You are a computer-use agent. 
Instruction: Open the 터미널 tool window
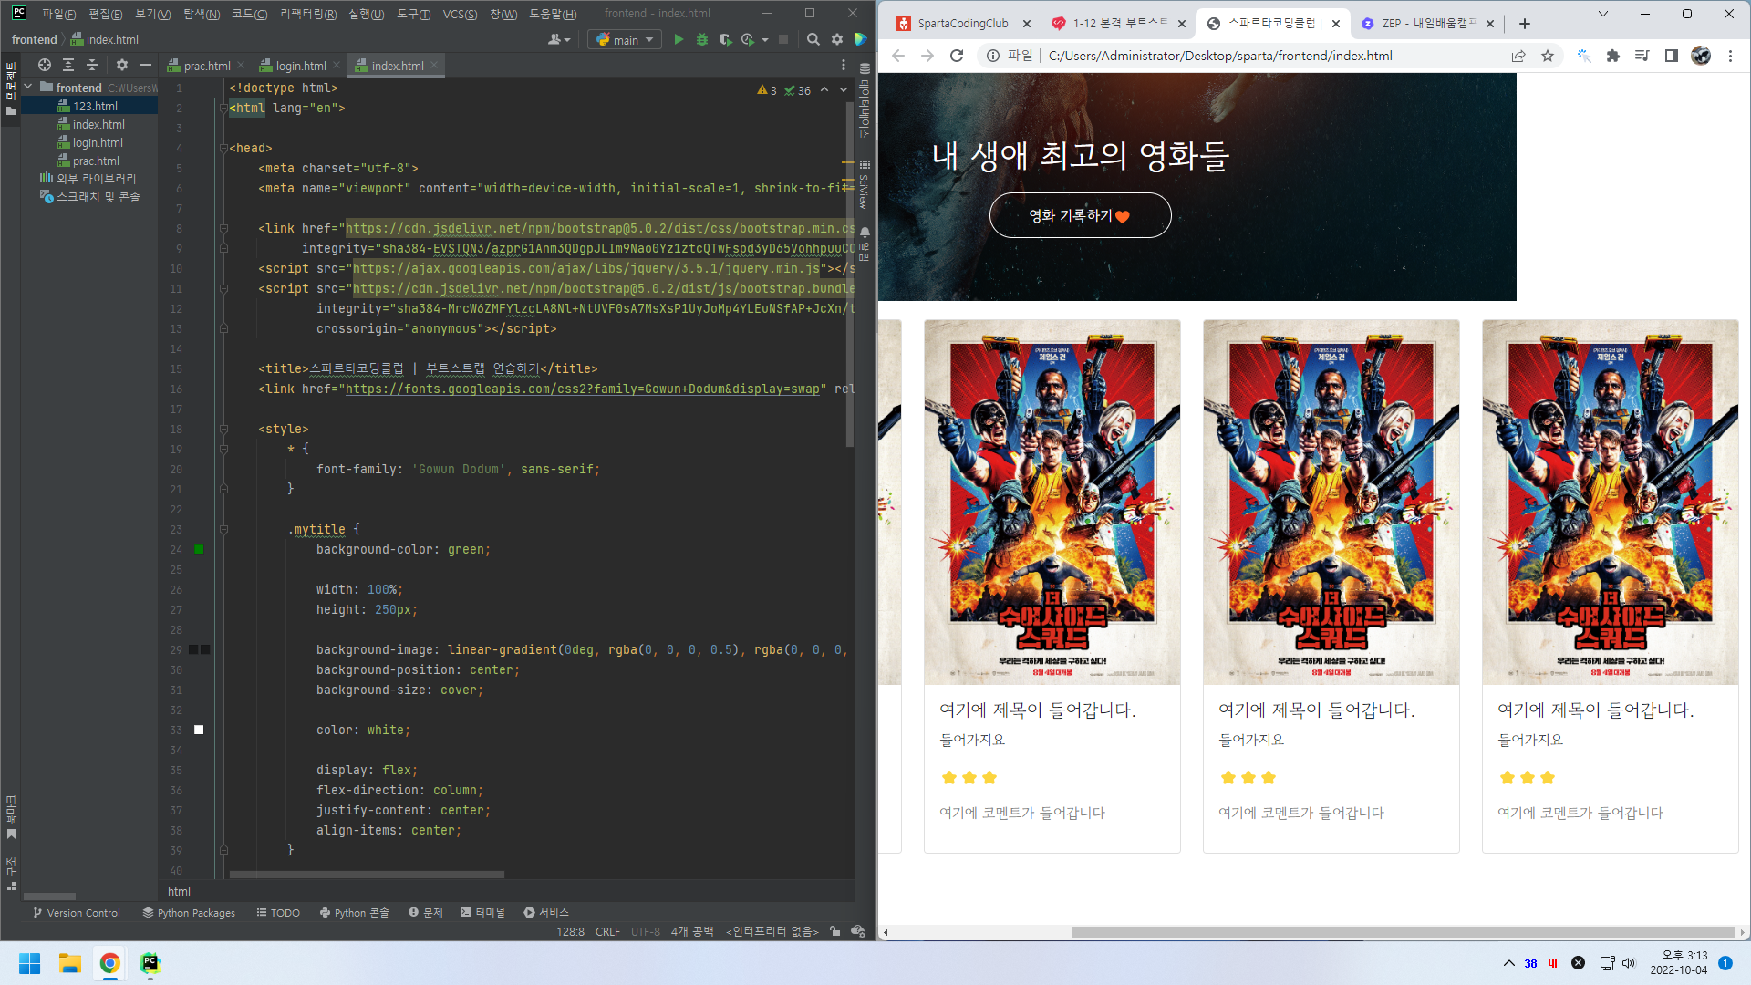pyautogui.click(x=482, y=912)
